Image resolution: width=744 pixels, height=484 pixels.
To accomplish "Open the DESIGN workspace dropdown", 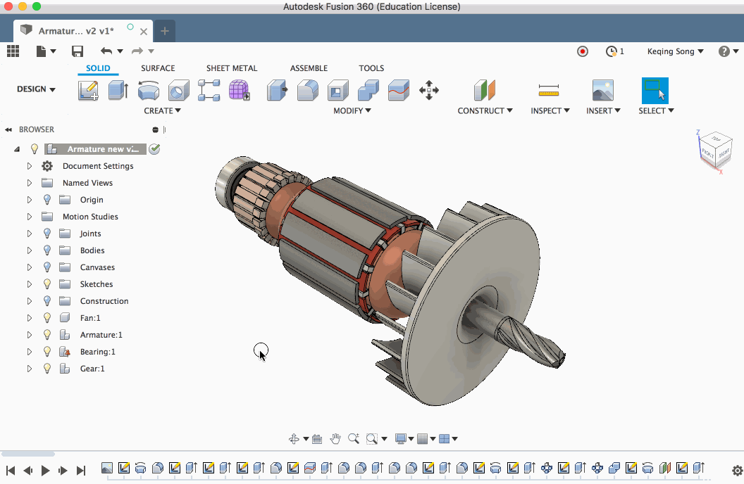I will (x=36, y=89).
